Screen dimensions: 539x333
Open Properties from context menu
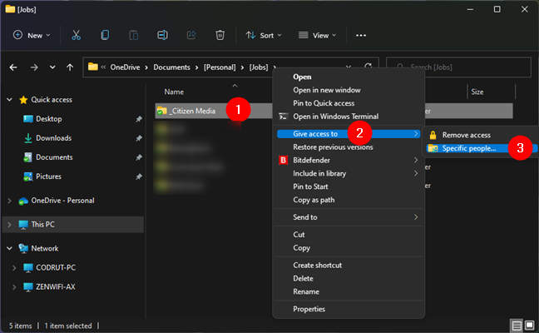pyautogui.click(x=349, y=309)
